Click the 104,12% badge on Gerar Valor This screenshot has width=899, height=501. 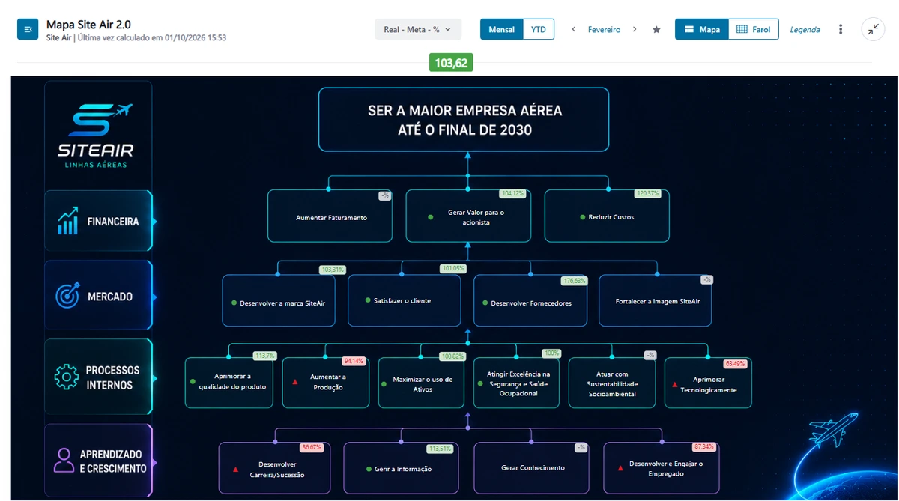(513, 193)
